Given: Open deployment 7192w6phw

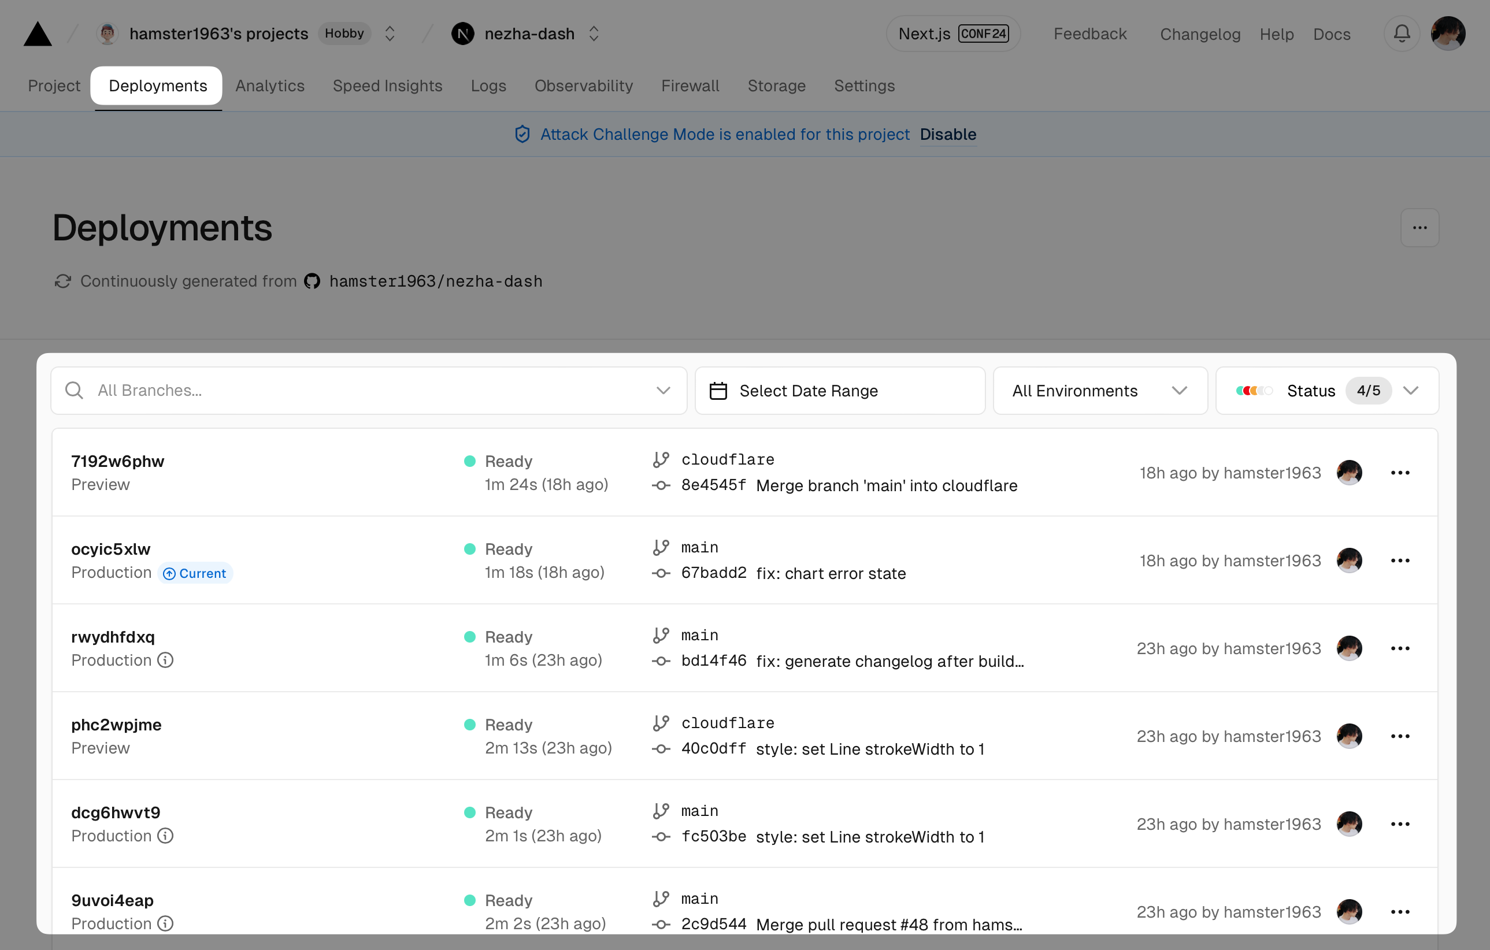Looking at the screenshot, I should tap(117, 461).
